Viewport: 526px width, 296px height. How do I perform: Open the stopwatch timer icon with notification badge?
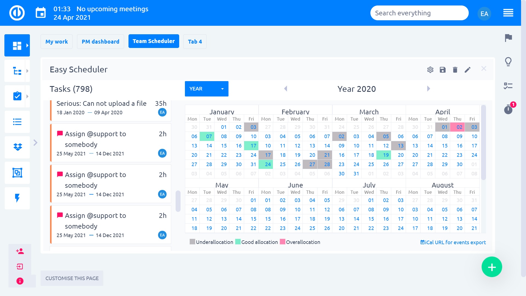[508, 109]
